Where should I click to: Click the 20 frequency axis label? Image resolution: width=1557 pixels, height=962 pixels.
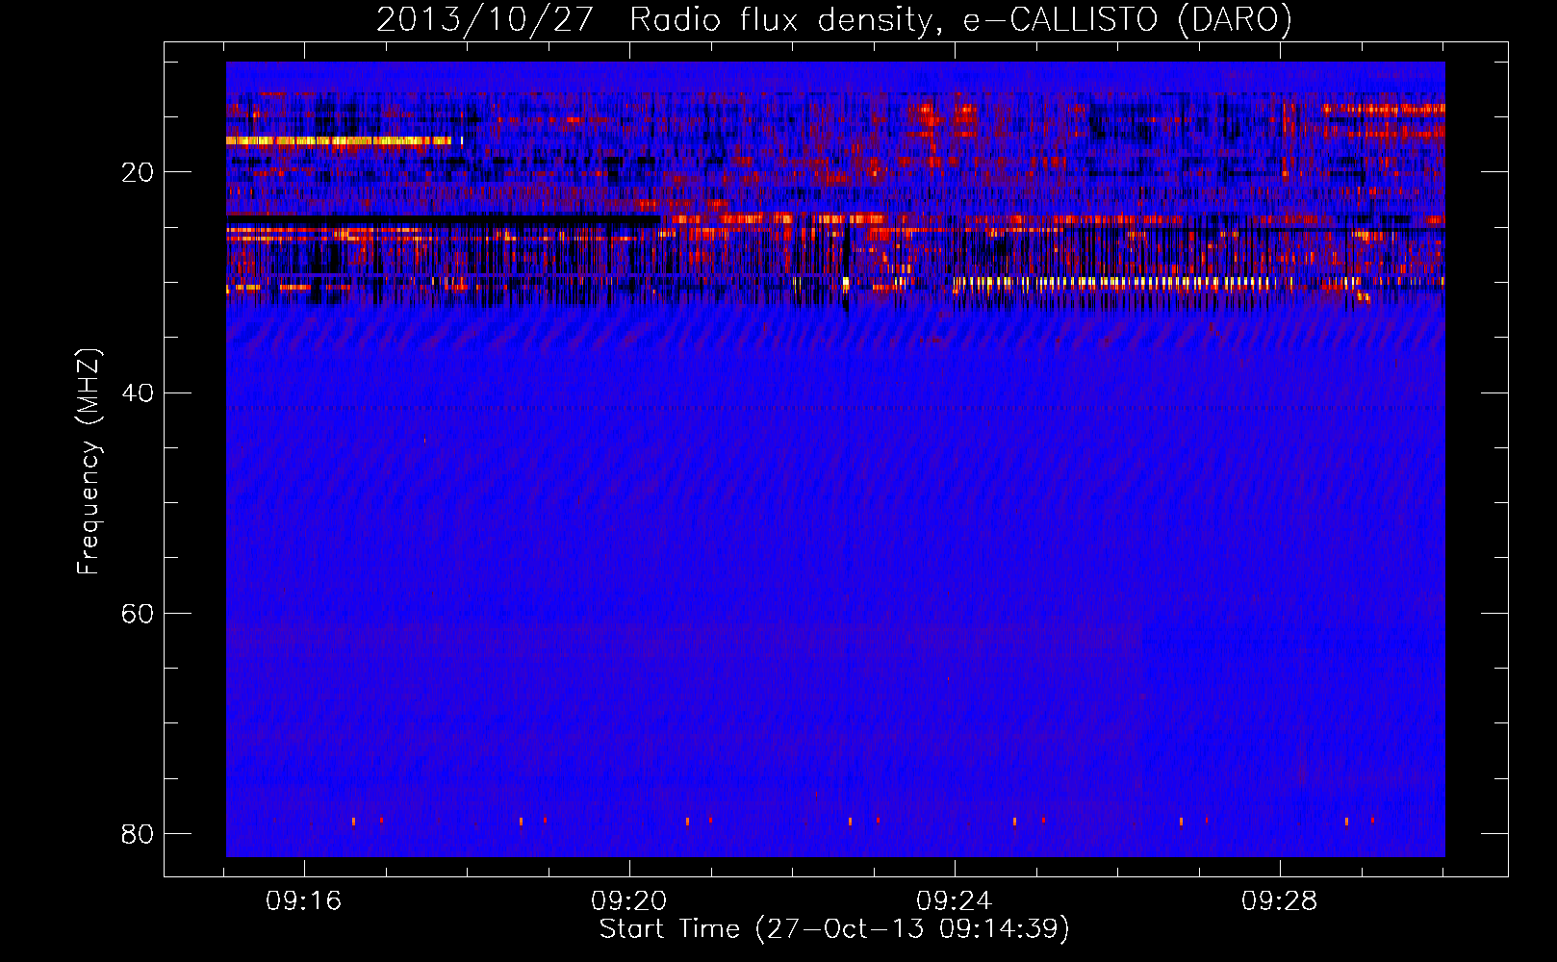pyautogui.click(x=137, y=173)
